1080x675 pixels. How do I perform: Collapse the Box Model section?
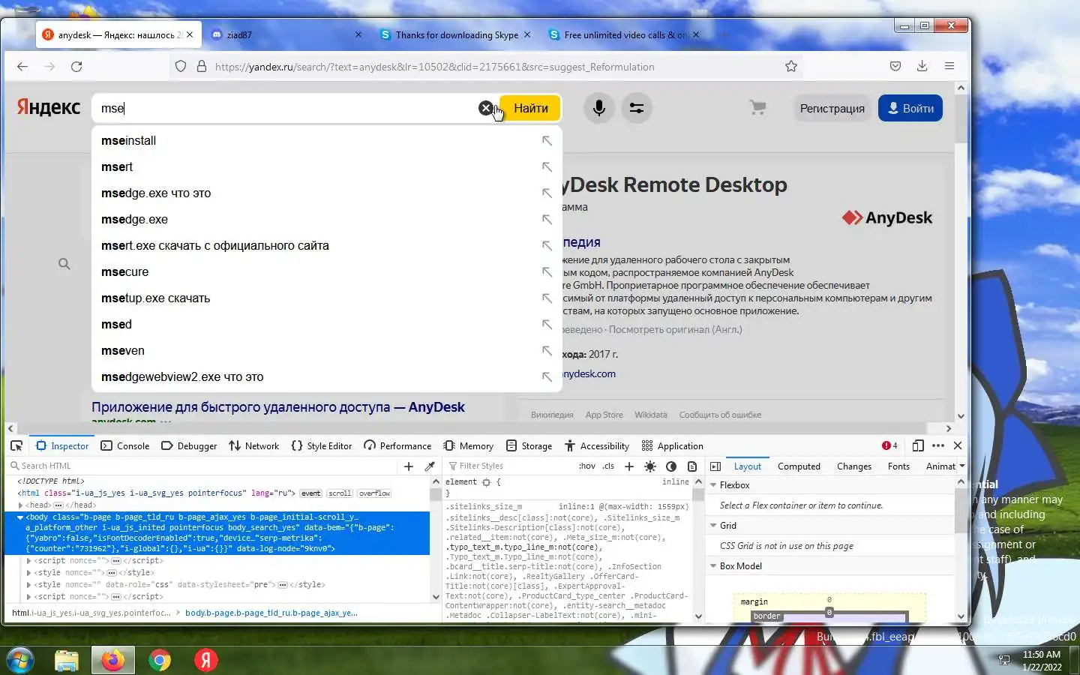pyautogui.click(x=713, y=566)
